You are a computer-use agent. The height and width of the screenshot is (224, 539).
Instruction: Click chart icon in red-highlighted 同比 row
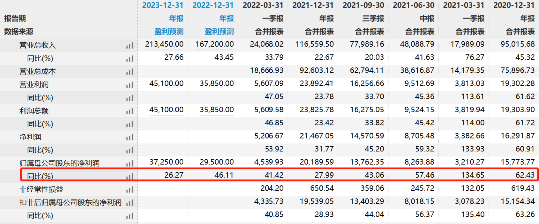point(130,176)
